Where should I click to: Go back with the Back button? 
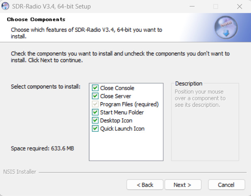click(x=145, y=185)
